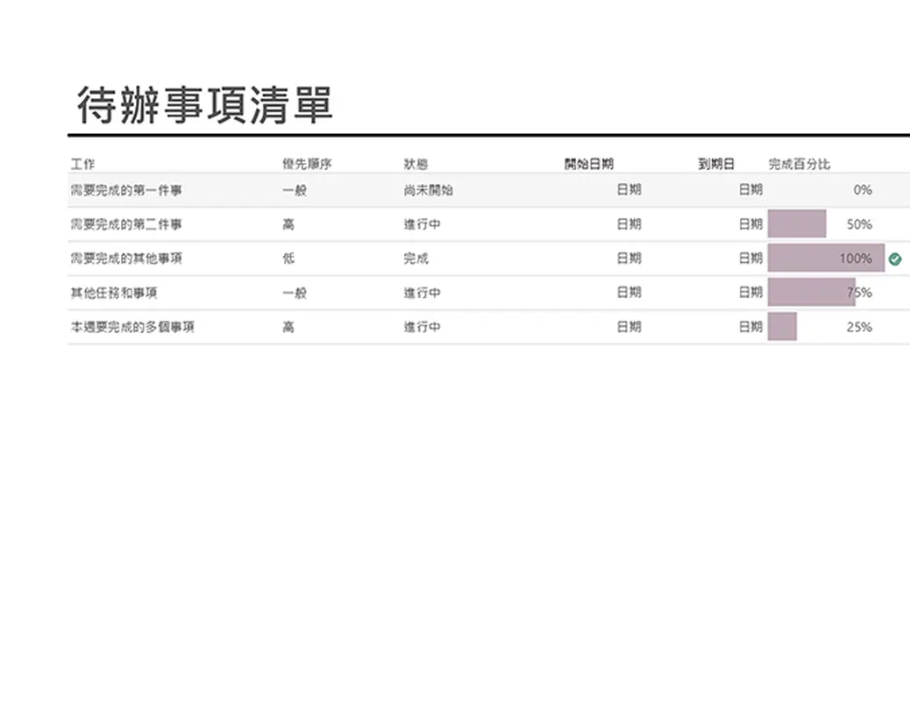Click the 50% progress bar
Screen dimensions: 910x701
click(796, 223)
